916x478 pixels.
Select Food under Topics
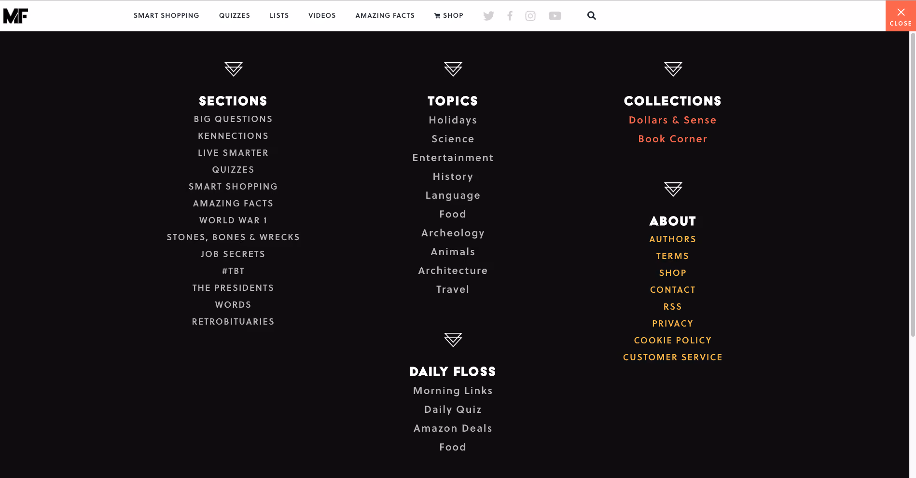click(x=453, y=214)
